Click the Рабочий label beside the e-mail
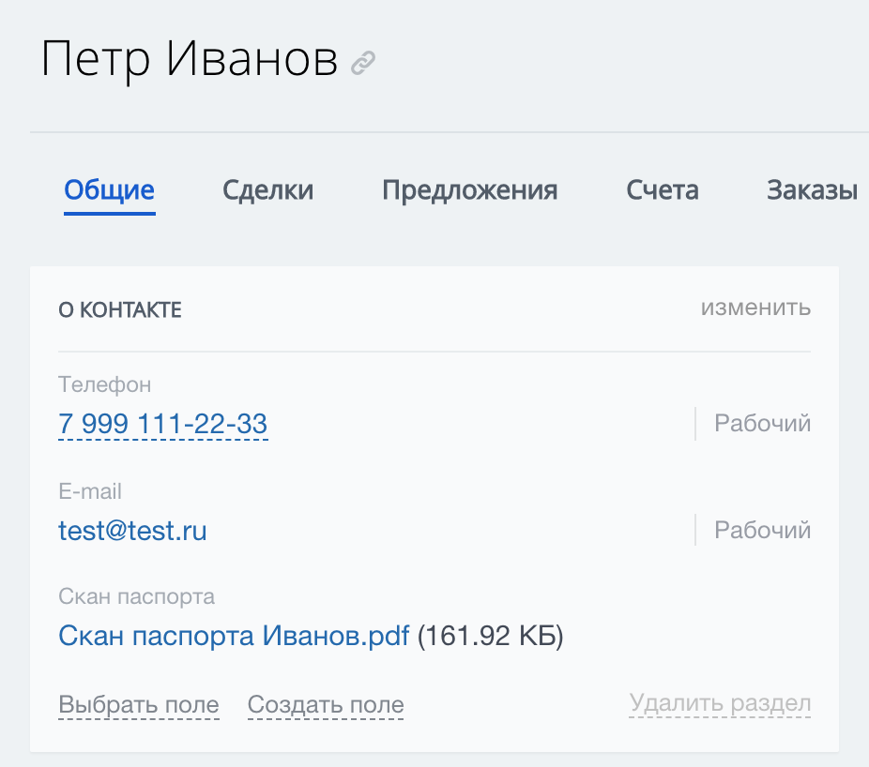Viewport: 869px width, 767px height. pyautogui.click(x=763, y=531)
